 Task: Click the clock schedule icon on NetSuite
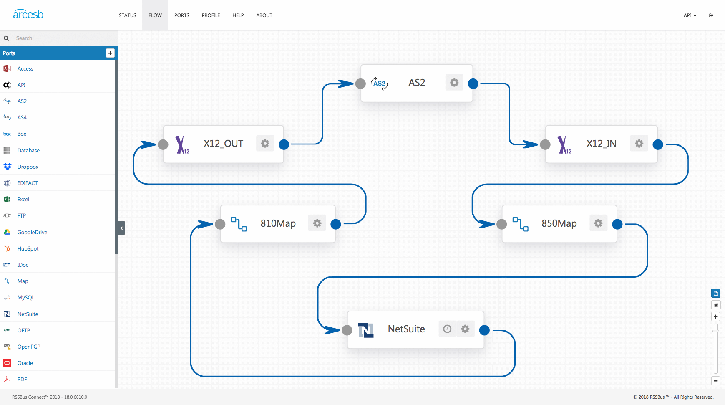pyautogui.click(x=447, y=329)
